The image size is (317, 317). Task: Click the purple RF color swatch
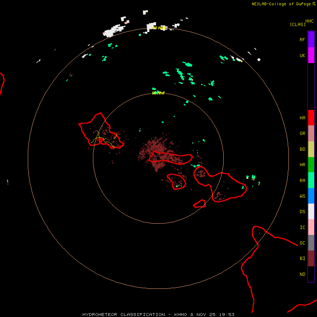pos(311,39)
